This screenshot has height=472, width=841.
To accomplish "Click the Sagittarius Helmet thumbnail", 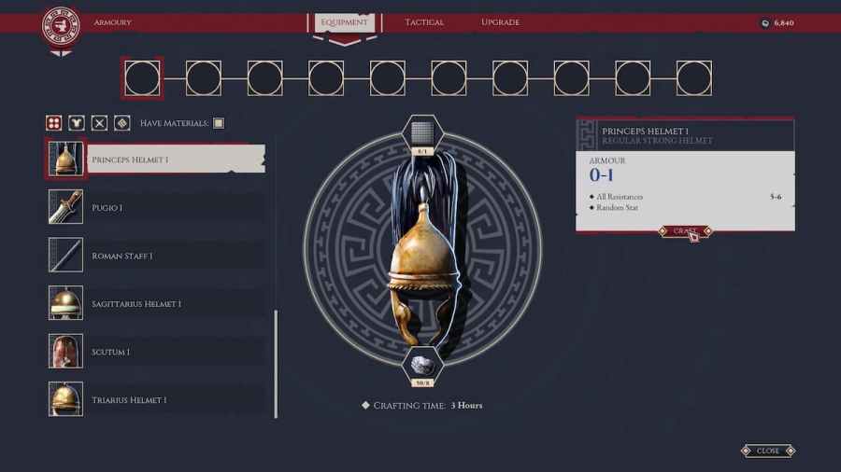I will coord(66,303).
